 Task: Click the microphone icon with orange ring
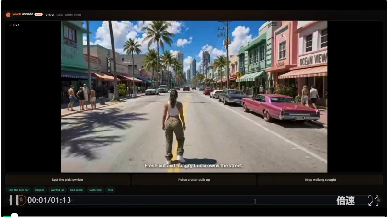click(21, 200)
